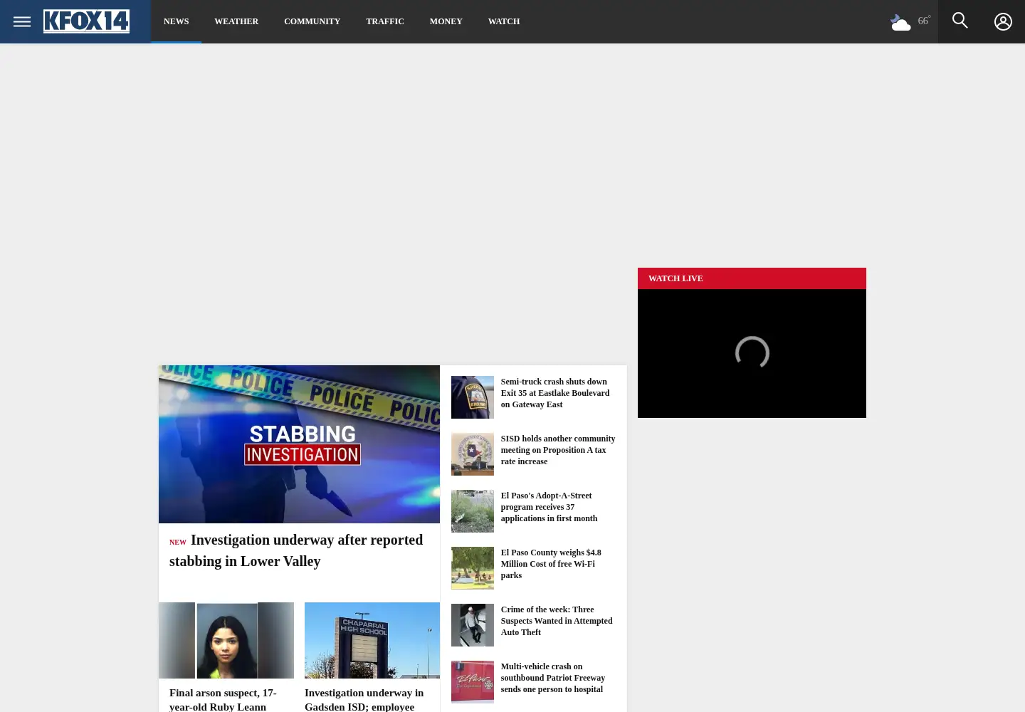Viewport: 1025px width, 712px height.
Task: Open the Traffic menu
Action: 385,21
